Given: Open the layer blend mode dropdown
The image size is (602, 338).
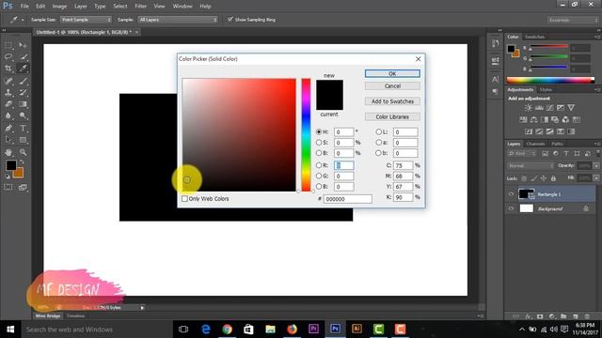Looking at the screenshot, I should pyautogui.click(x=531, y=166).
